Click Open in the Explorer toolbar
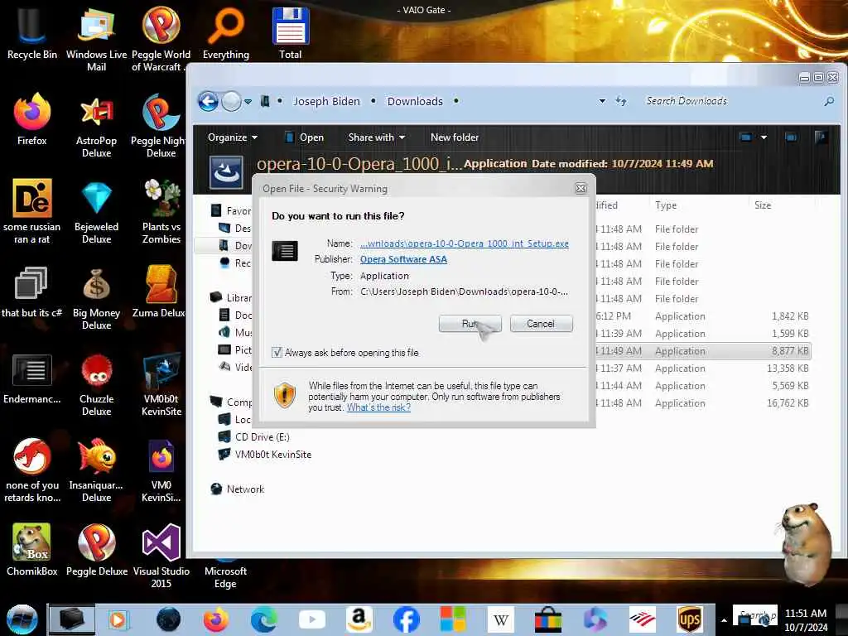Image resolution: width=848 pixels, height=636 pixels. [305, 137]
